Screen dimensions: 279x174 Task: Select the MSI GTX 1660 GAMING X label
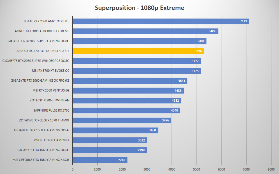coord(51,140)
